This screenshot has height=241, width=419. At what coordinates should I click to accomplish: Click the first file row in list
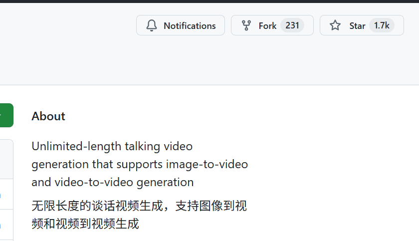pyautogui.click(x=6, y=194)
